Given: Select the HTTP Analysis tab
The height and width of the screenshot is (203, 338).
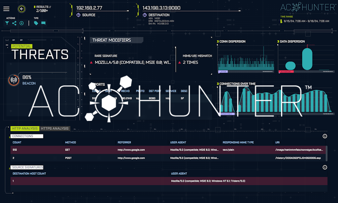Looking at the screenshot, I should 25,129.
